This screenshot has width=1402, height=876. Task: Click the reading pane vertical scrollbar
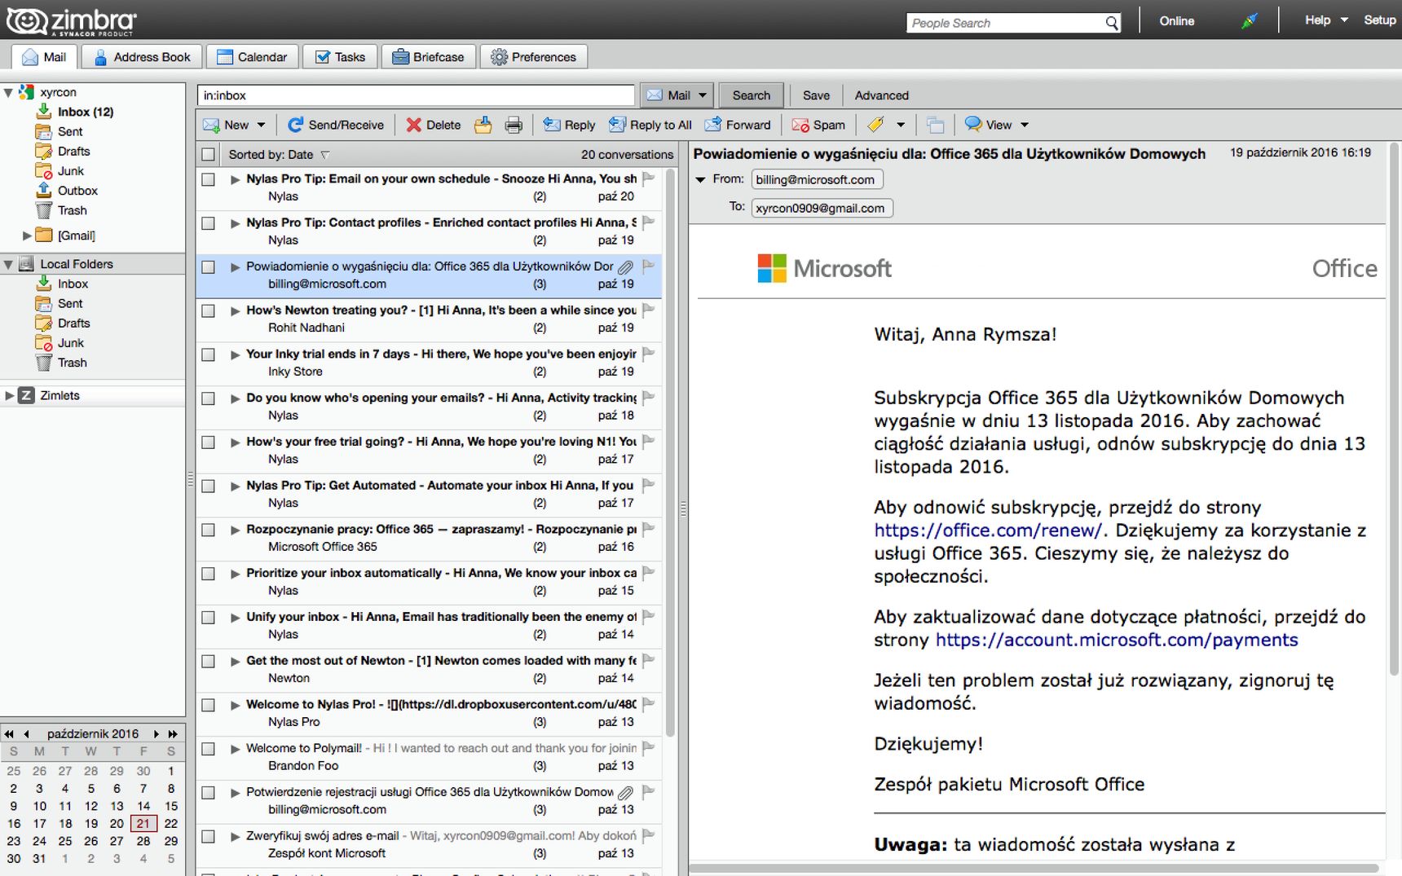pos(1393,407)
